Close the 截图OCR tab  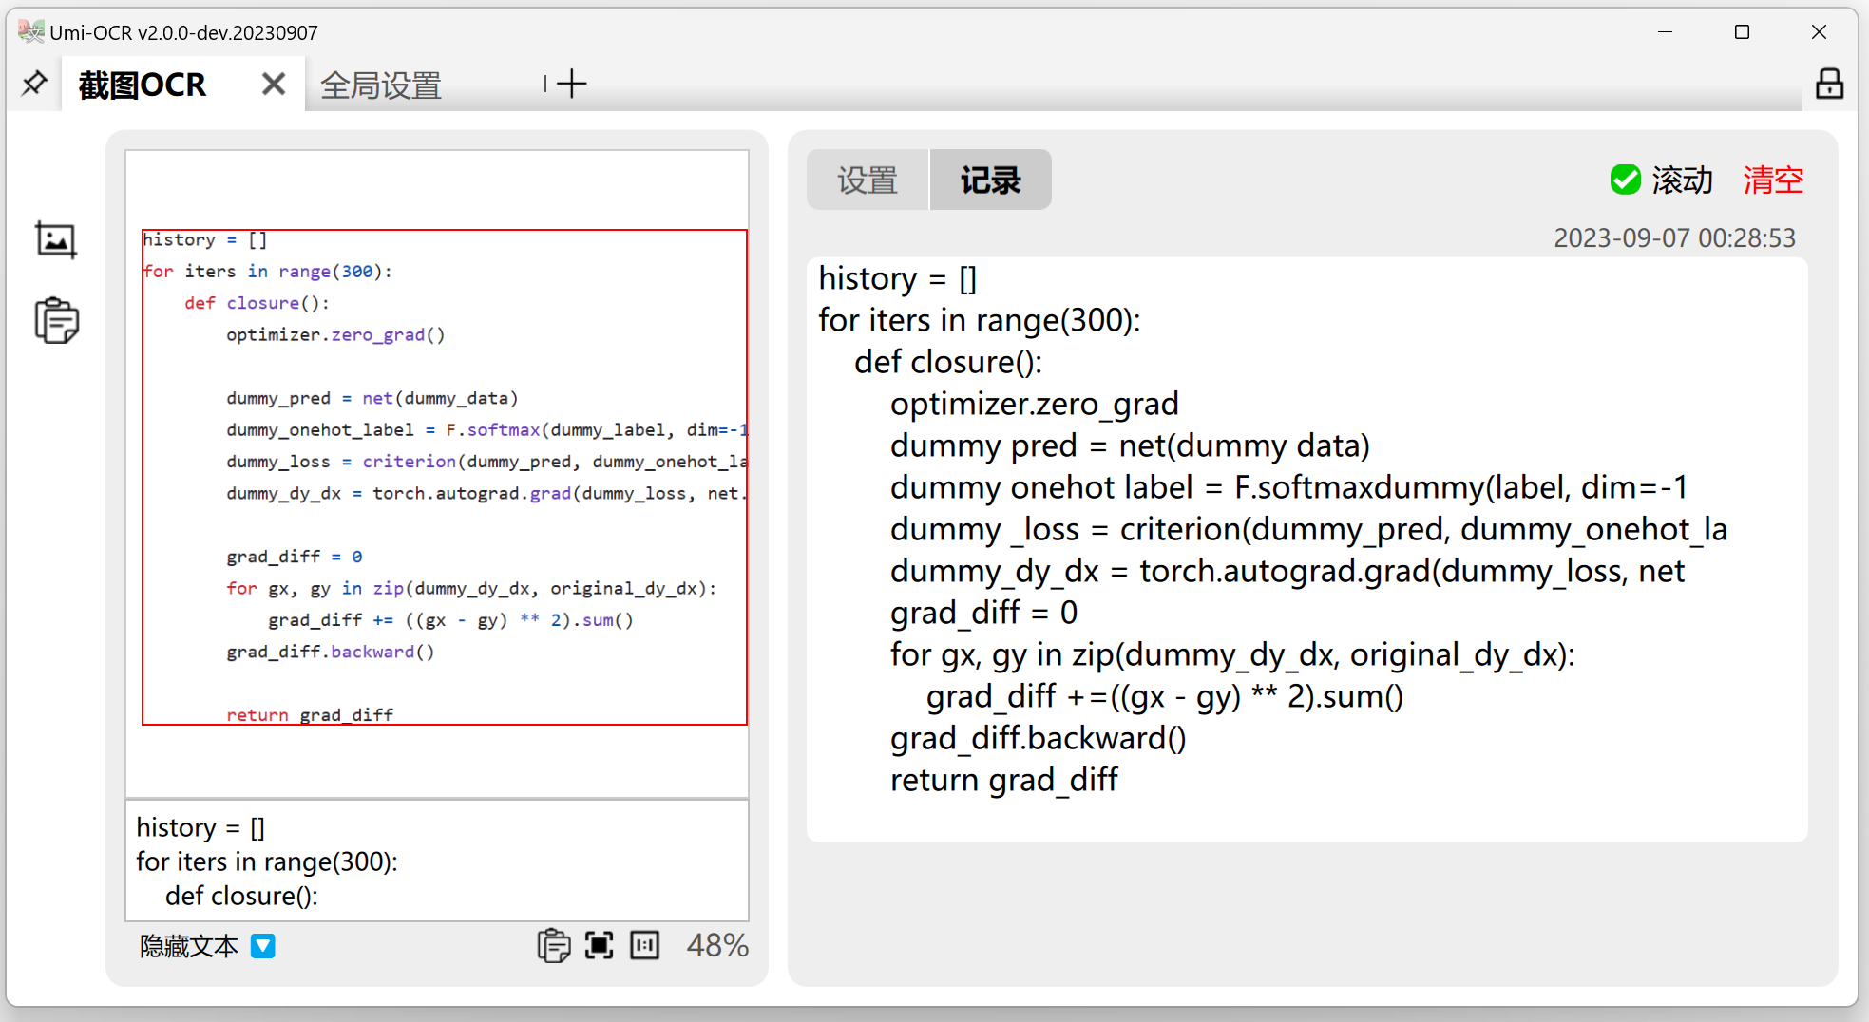point(273,84)
